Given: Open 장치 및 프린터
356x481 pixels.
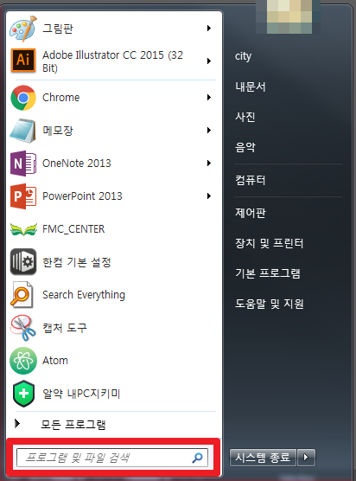Looking at the screenshot, I should [269, 243].
